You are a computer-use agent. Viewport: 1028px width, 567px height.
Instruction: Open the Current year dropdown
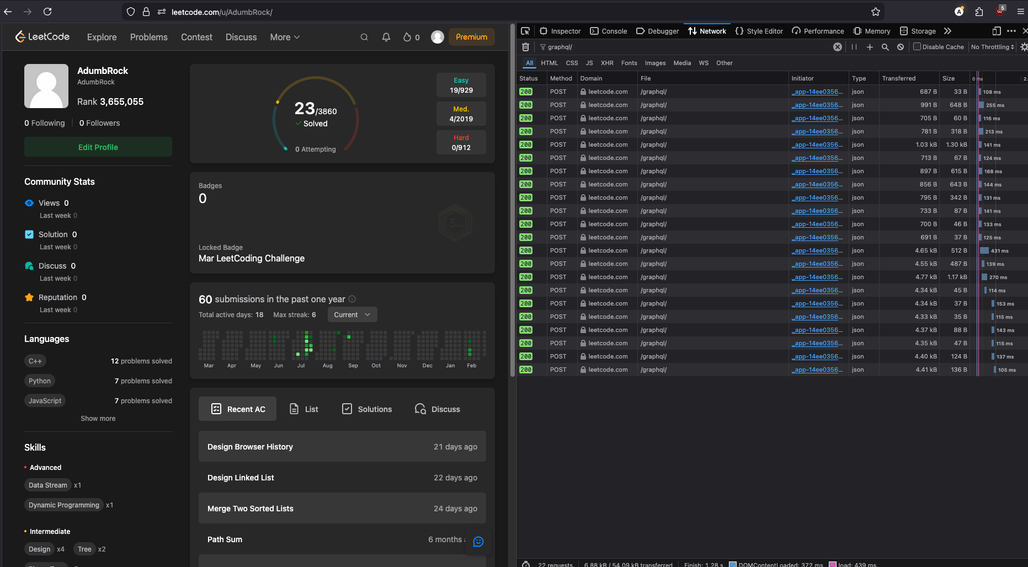coord(353,314)
